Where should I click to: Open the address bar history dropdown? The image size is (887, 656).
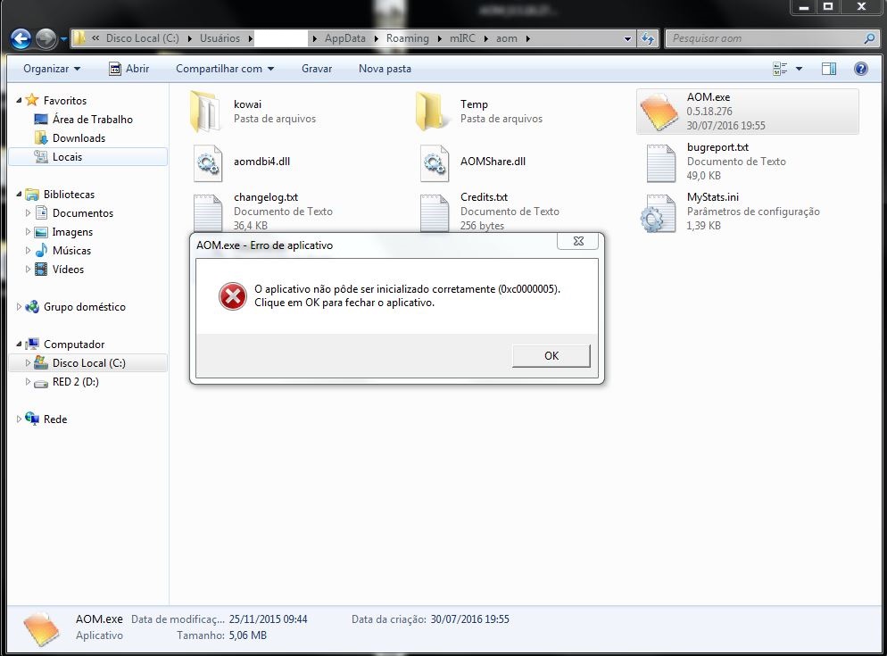(627, 39)
